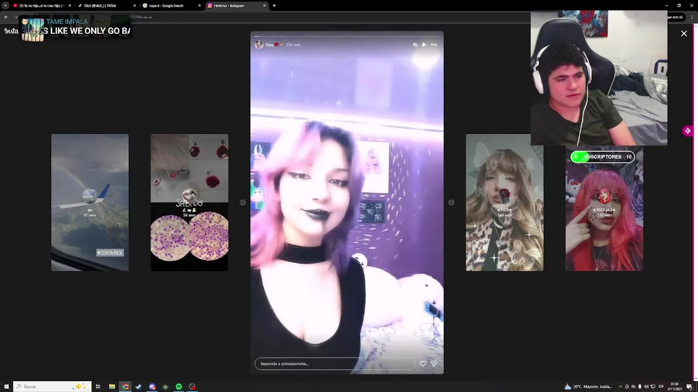Share the story using the paper plane icon
Image resolution: width=698 pixels, height=392 pixels.
click(434, 364)
